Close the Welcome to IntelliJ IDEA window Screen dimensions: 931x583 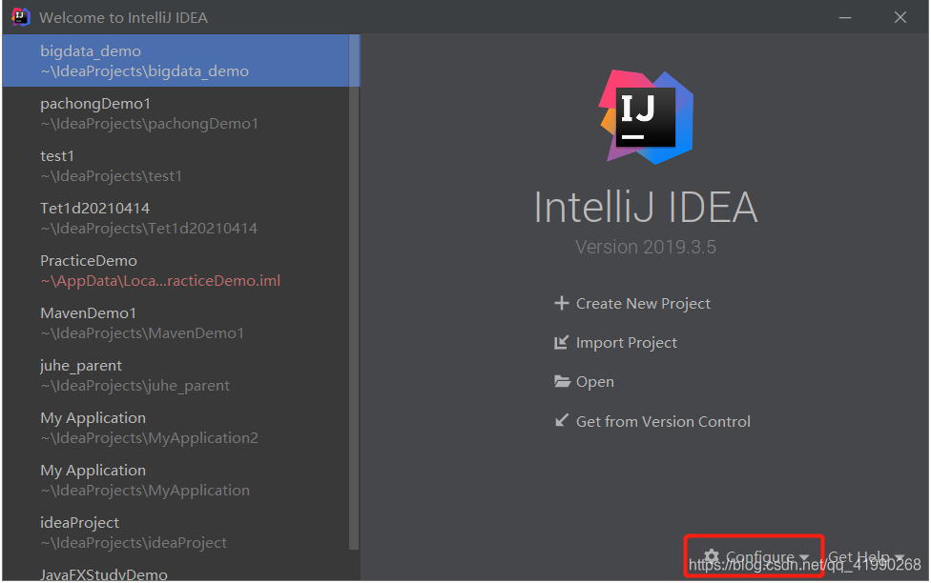pos(900,17)
